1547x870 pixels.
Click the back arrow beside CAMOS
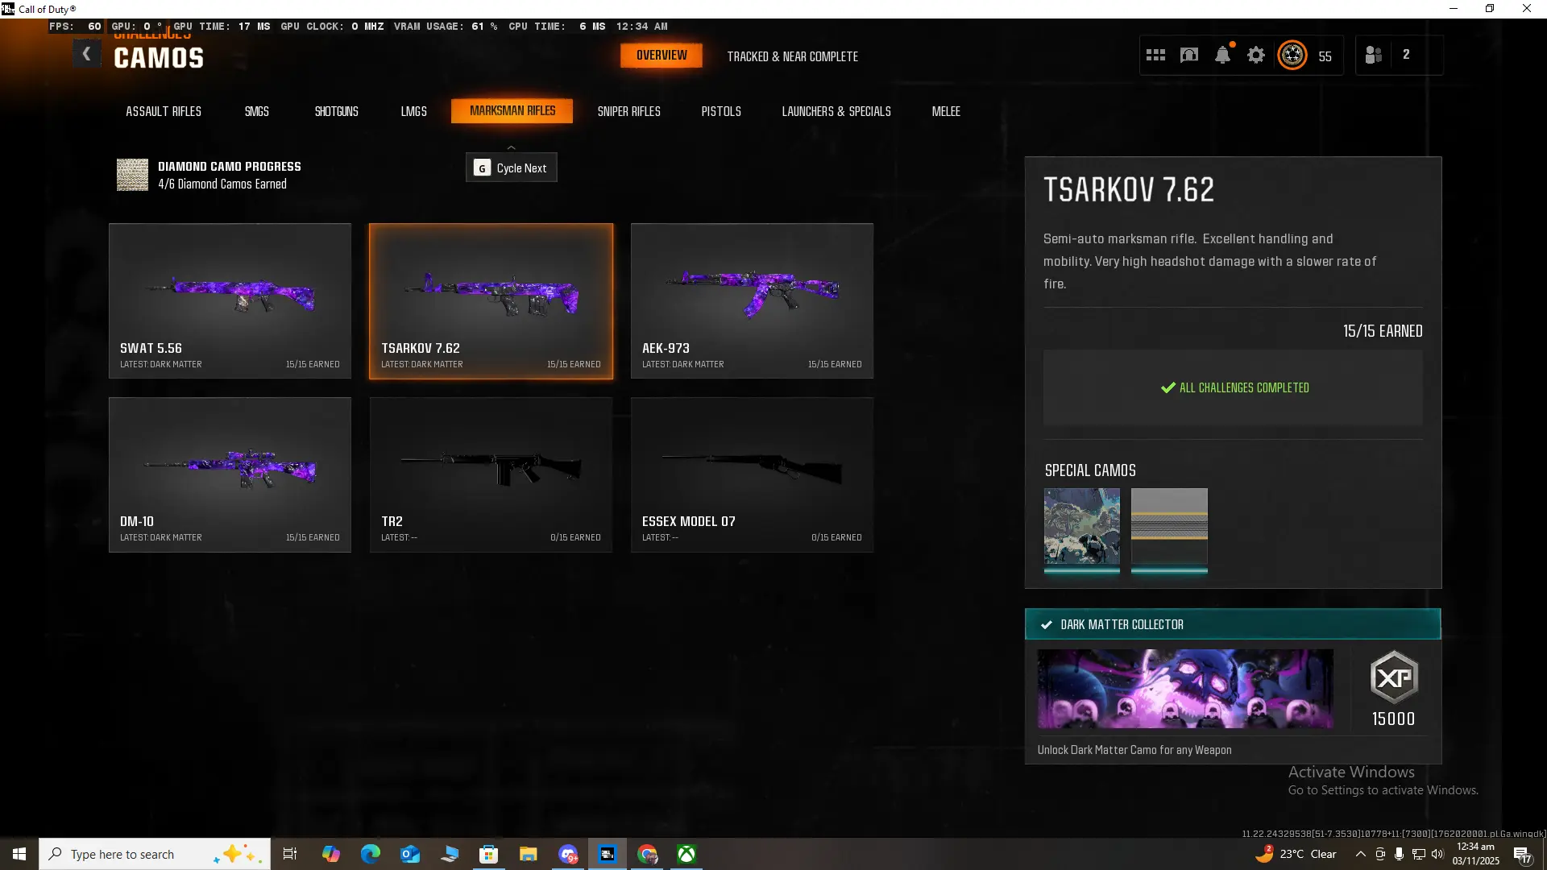tap(86, 55)
